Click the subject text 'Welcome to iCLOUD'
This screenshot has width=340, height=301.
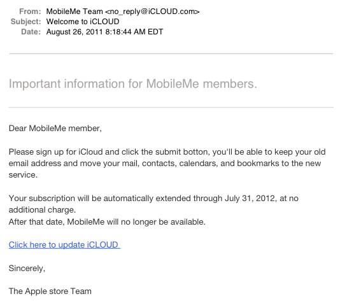(83, 22)
